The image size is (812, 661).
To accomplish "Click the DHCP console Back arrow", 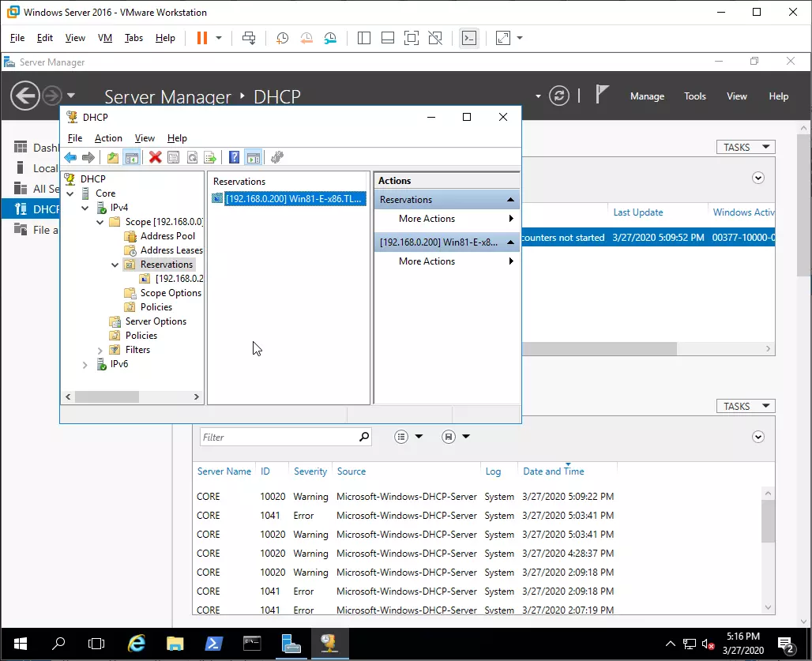I will point(70,157).
